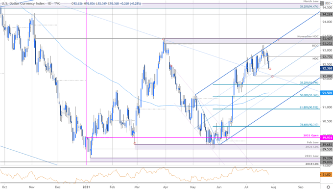Click the 90.500 price axis tick
Image resolution: width=333 pixels, height=189 pixels.
pyautogui.click(x=327, y=121)
